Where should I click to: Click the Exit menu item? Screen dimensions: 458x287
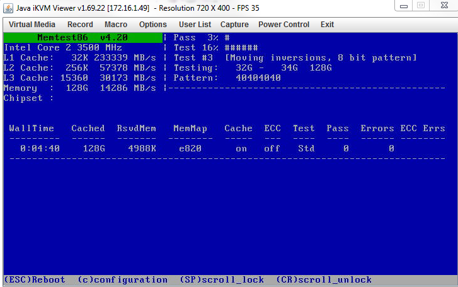click(327, 25)
